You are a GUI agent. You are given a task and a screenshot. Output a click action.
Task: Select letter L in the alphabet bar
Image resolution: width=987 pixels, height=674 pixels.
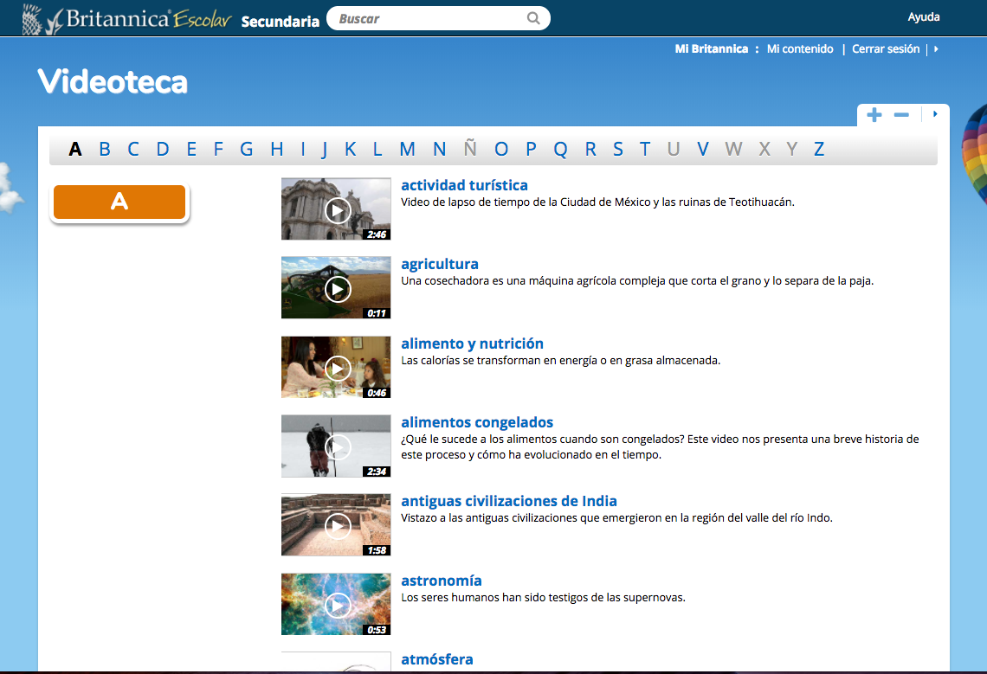377,149
